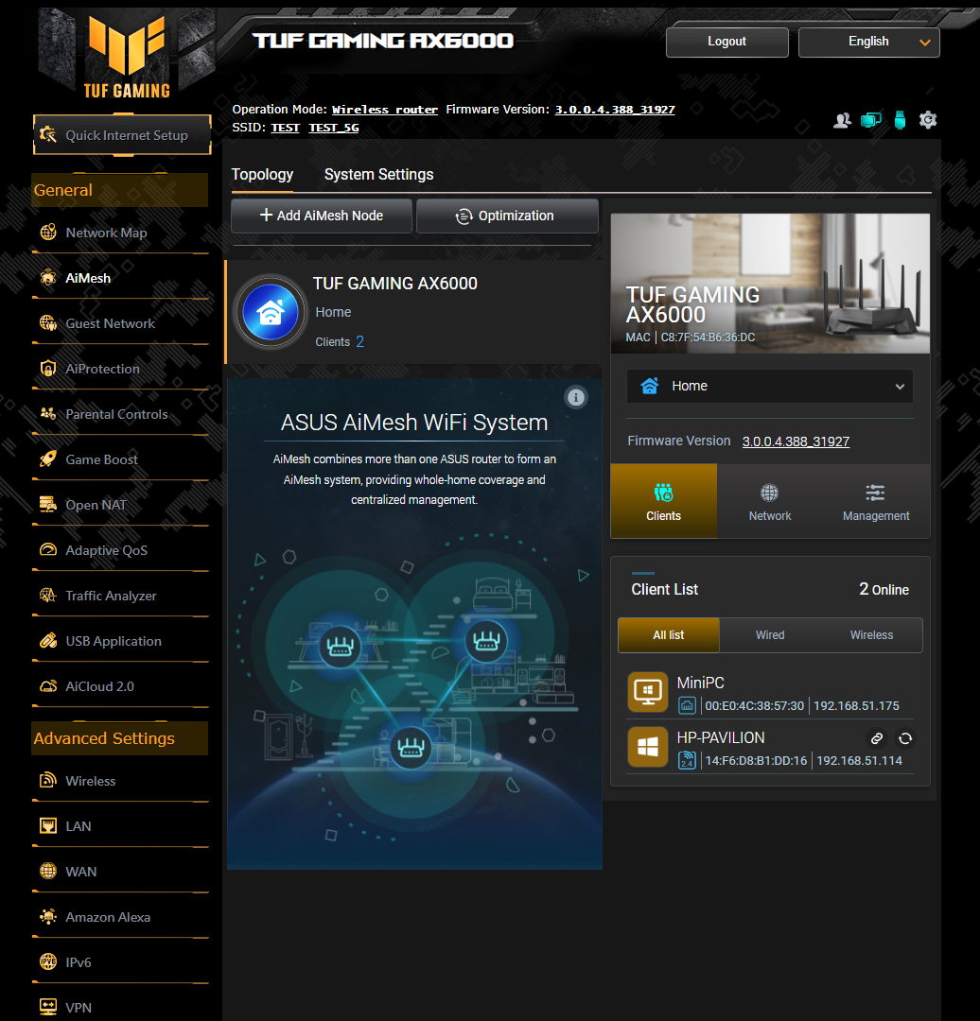
Task: Click the Parental Controls icon
Action: 48,414
